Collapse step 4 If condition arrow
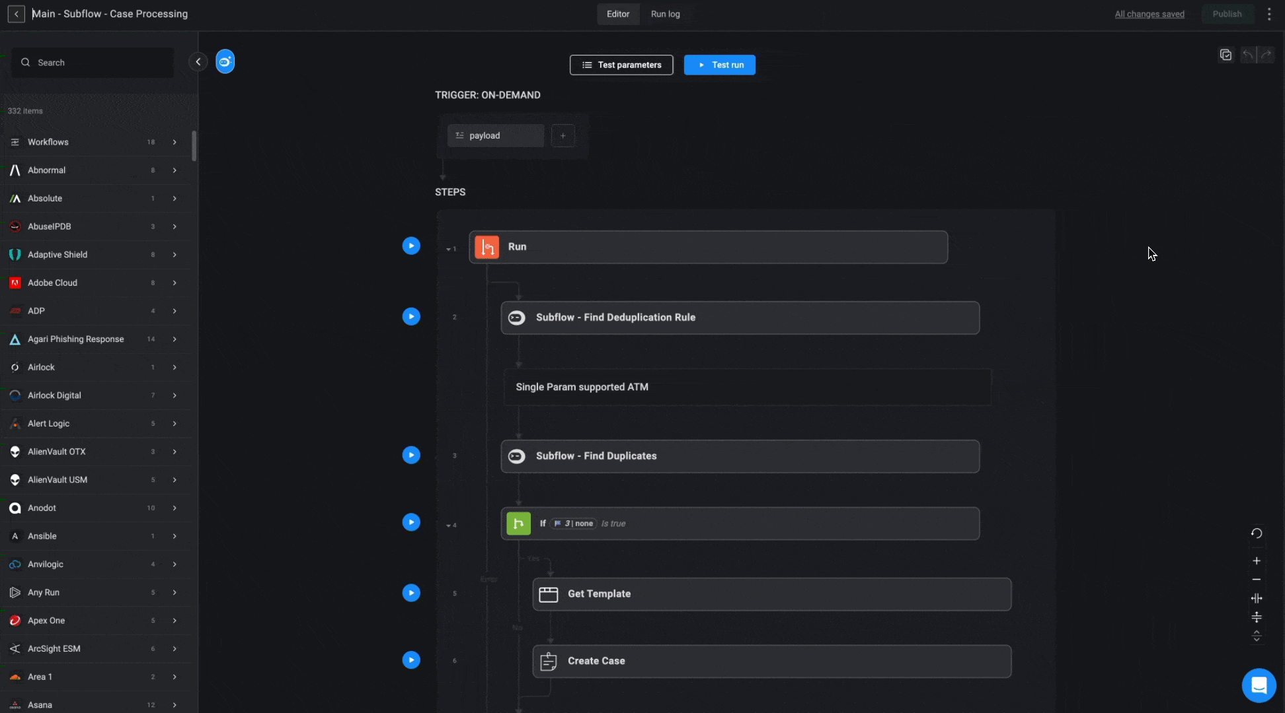1285x713 pixels. tap(448, 526)
